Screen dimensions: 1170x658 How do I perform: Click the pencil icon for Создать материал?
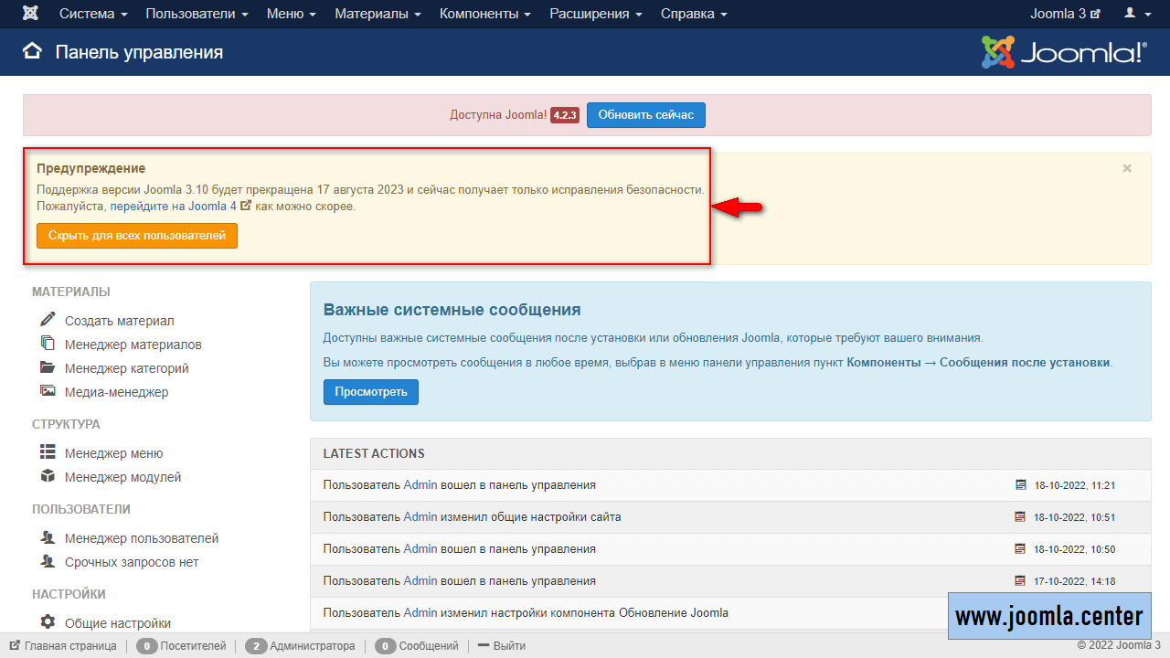(x=48, y=320)
